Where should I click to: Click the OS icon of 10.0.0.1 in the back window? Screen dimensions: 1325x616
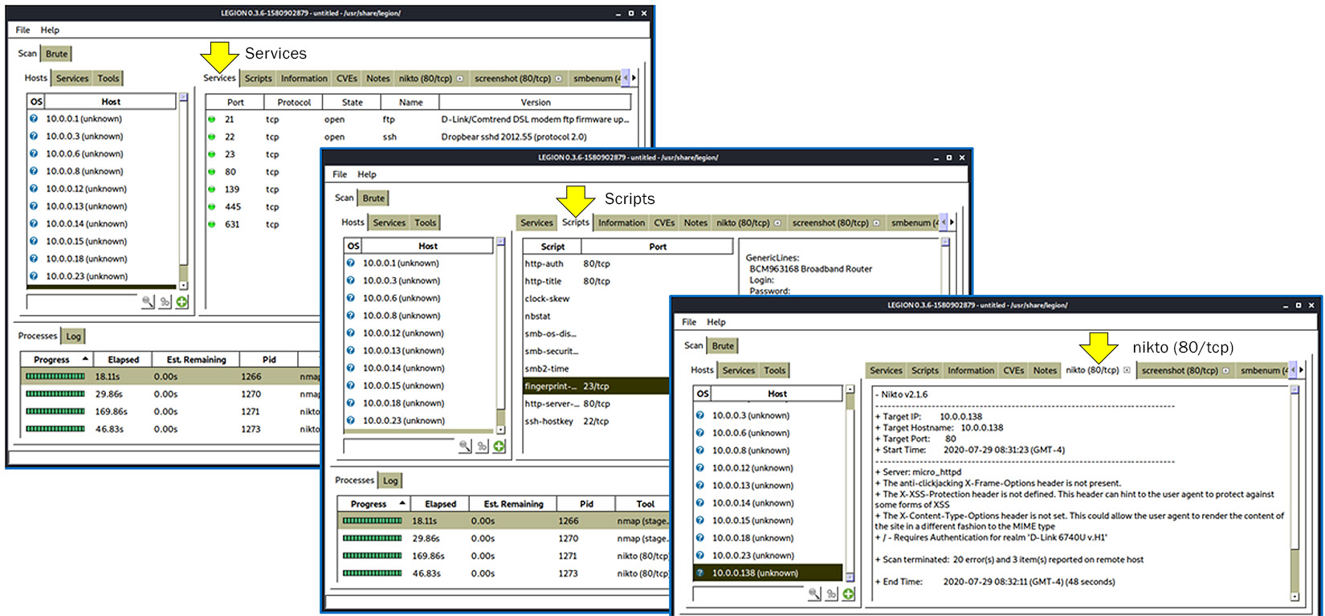[34, 118]
